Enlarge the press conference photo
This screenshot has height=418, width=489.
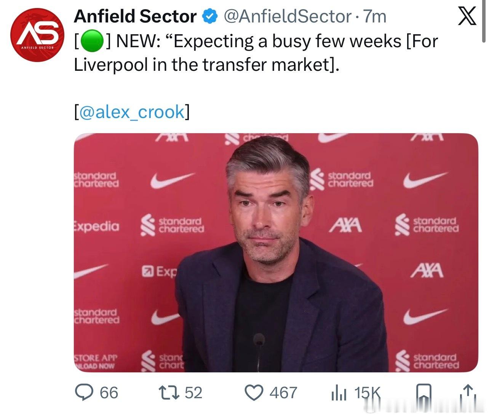pos(276,253)
